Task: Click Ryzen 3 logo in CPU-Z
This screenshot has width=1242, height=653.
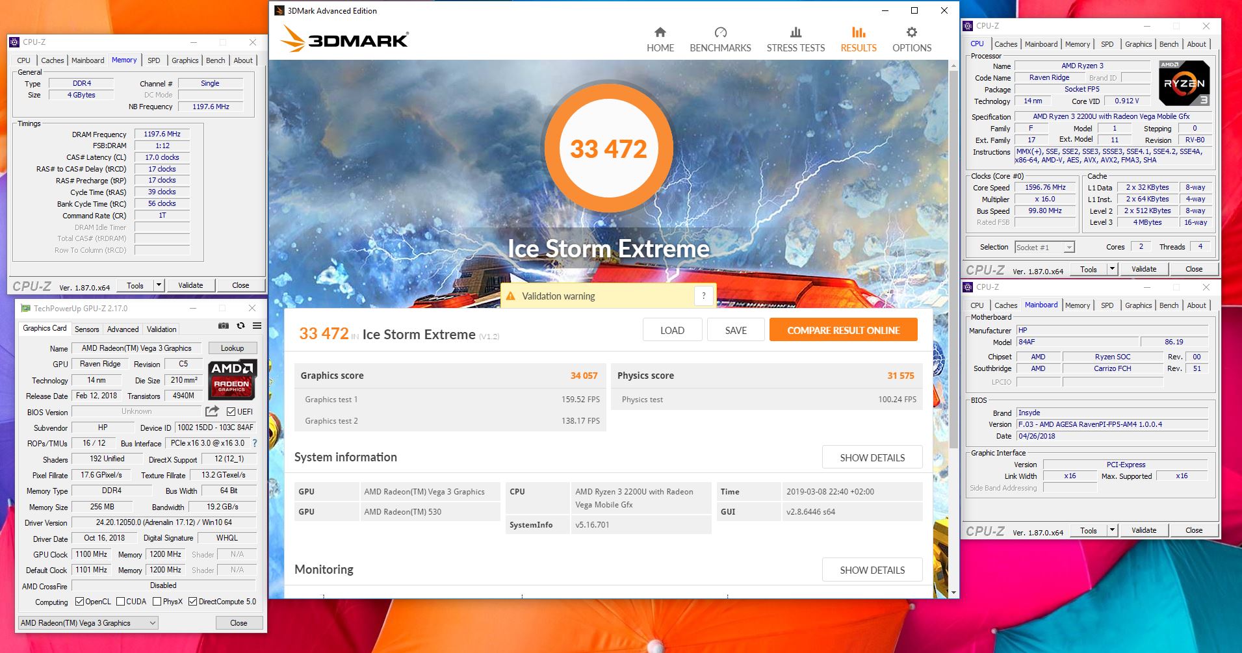Action: pos(1184,83)
